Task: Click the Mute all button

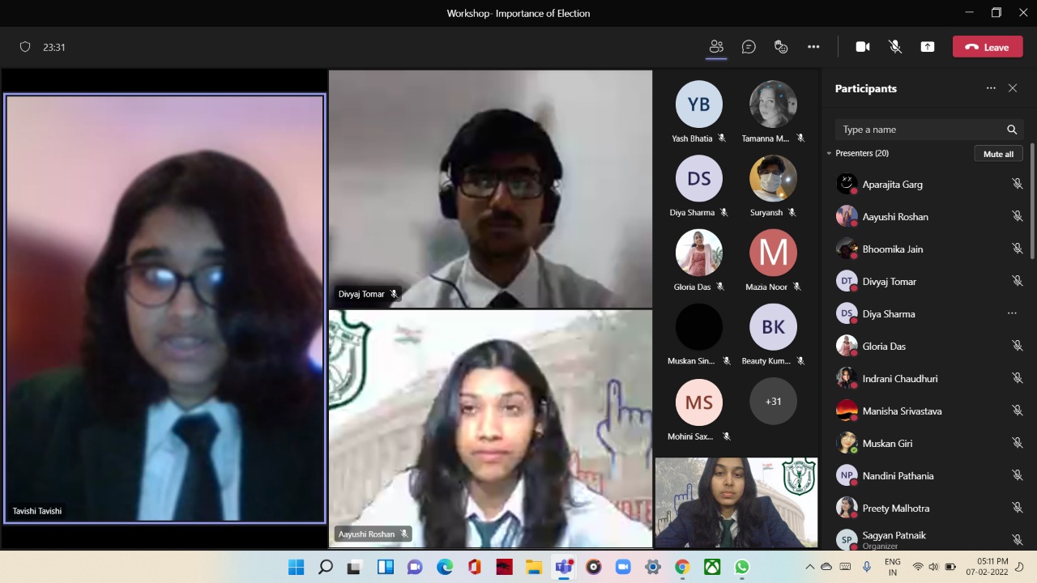Action: [x=998, y=154]
